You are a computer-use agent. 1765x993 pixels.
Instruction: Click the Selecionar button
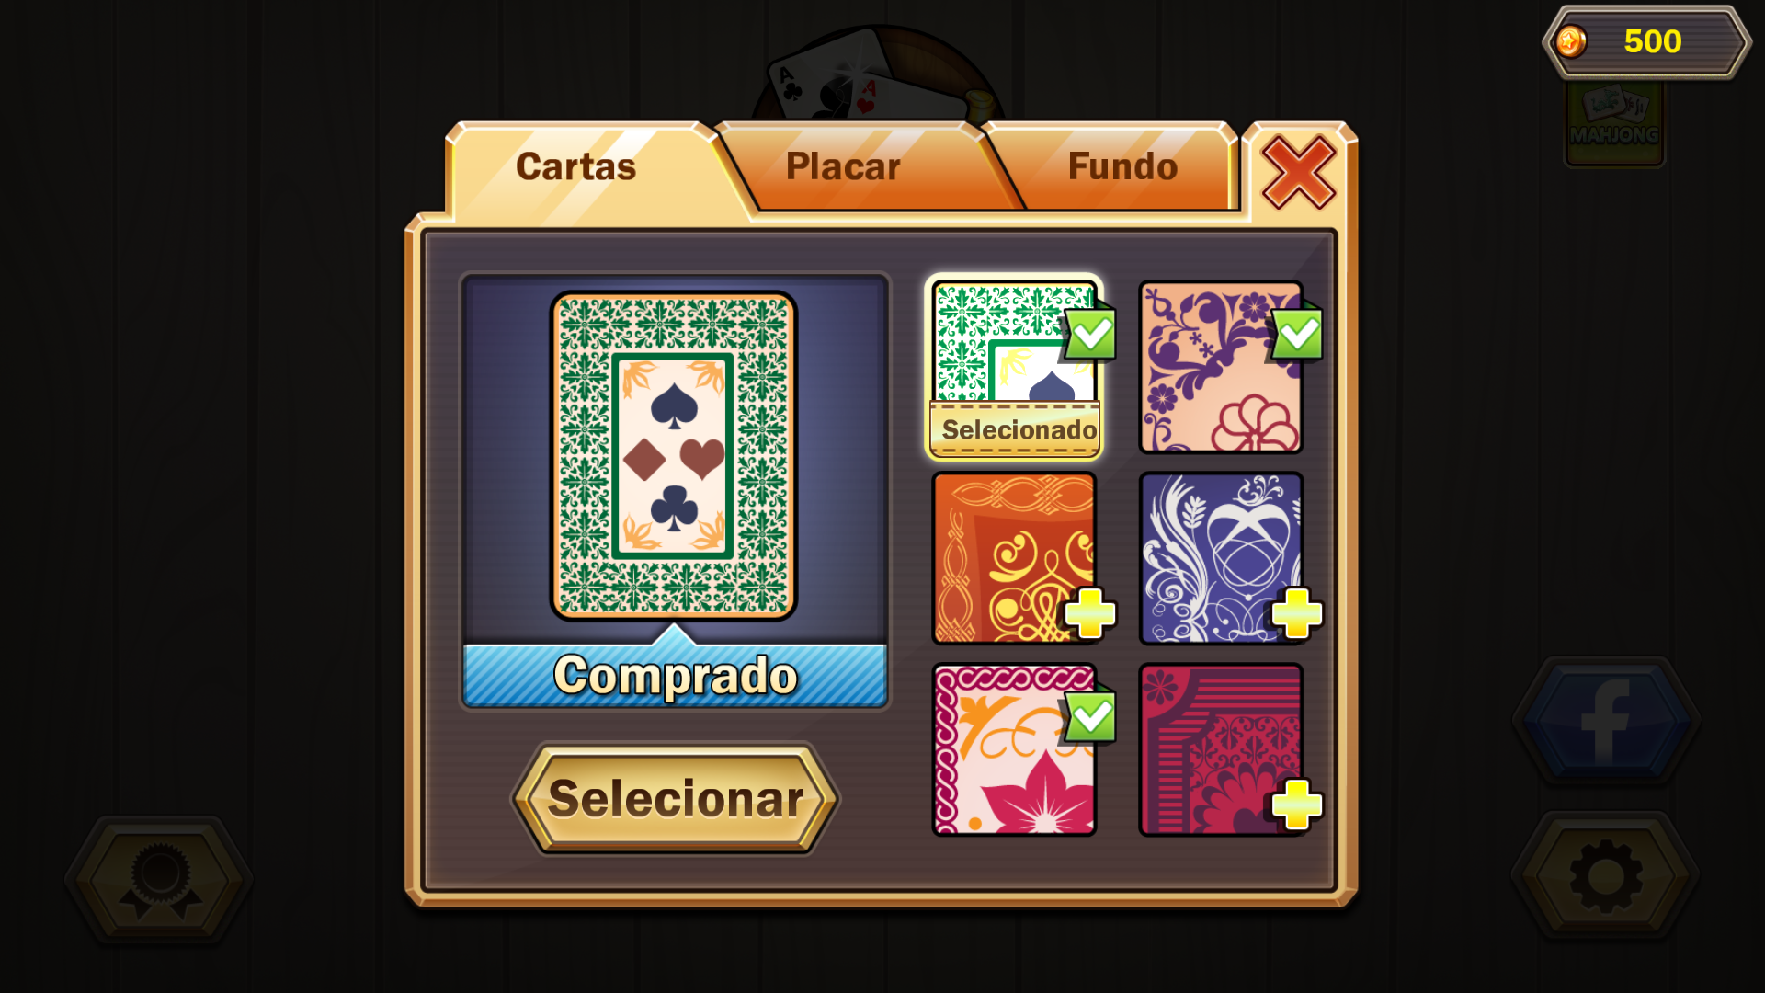tap(676, 798)
